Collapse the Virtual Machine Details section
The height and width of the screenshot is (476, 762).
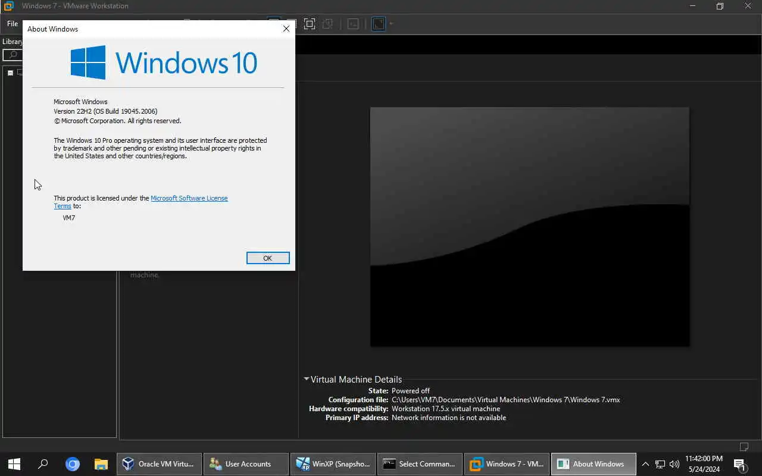tap(307, 379)
